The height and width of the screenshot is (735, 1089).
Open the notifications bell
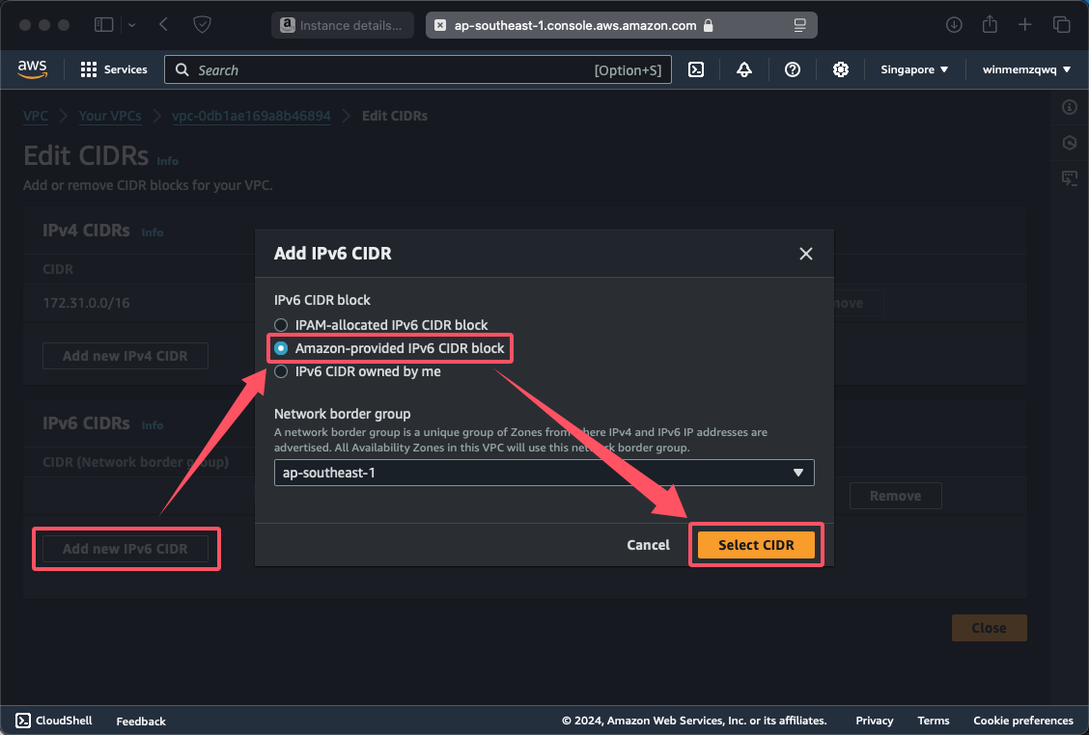(743, 69)
